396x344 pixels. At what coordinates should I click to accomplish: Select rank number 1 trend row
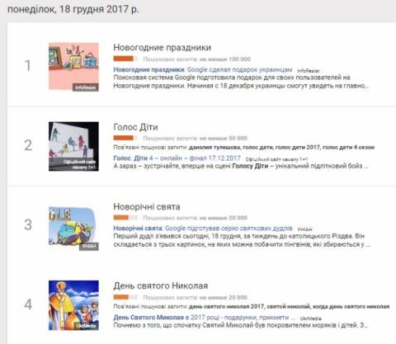click(201, 66)
